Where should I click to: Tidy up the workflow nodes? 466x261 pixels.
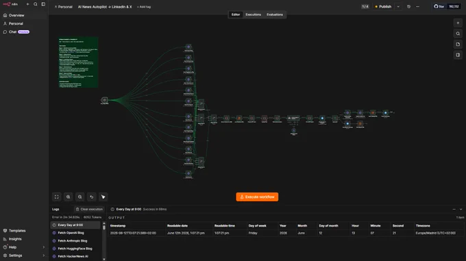[x=103, y=197]
